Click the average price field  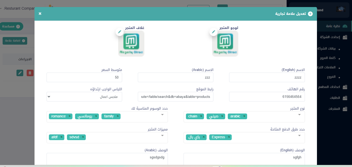[x=84, y=77]
